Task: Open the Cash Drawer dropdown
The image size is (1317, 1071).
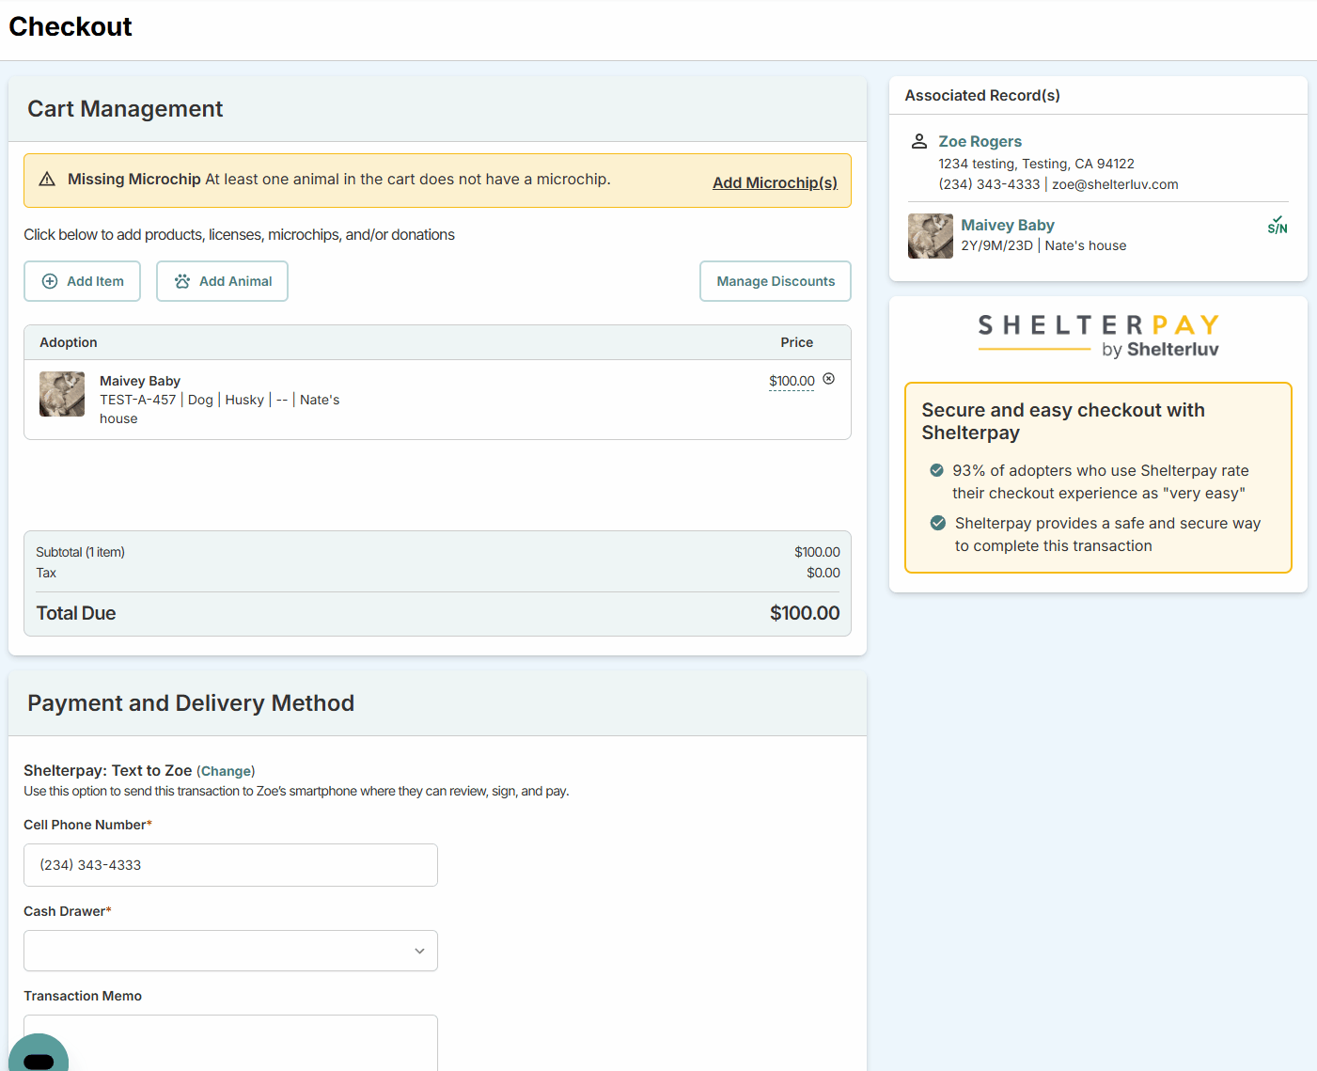Action: [230, 951]
